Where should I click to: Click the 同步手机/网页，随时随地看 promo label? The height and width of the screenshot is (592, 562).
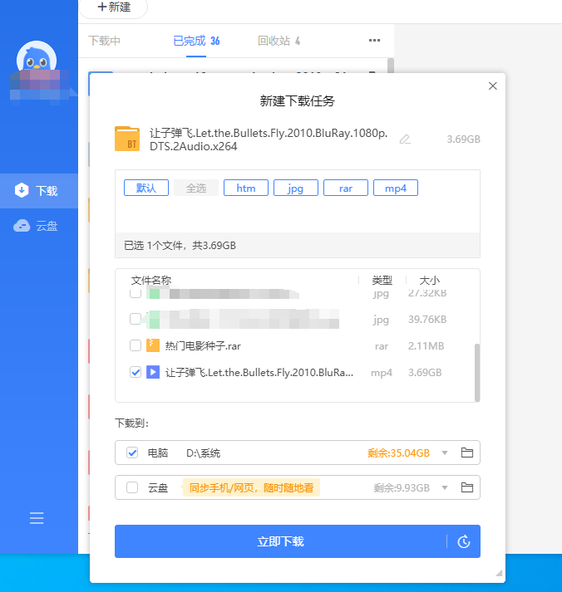[x=251, y=487]
